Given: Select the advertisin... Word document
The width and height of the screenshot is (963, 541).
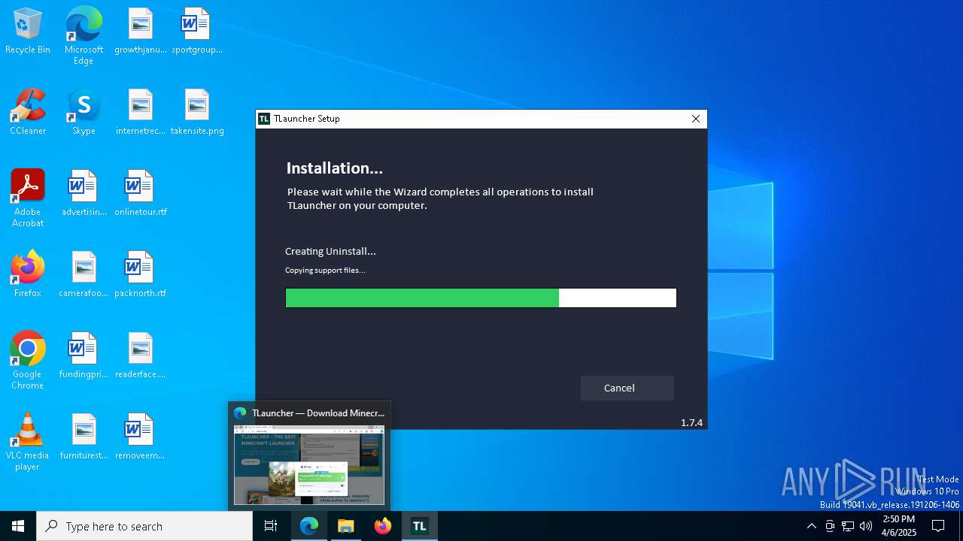Looking at the screenshot, I should pyautogui.click(x=84, y=194).
